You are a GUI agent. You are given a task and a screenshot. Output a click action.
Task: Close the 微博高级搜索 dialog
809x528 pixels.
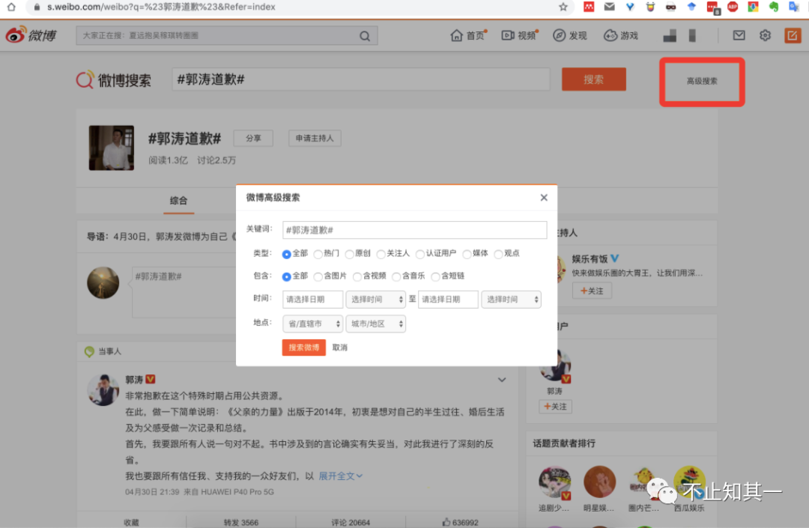point(544,198)
